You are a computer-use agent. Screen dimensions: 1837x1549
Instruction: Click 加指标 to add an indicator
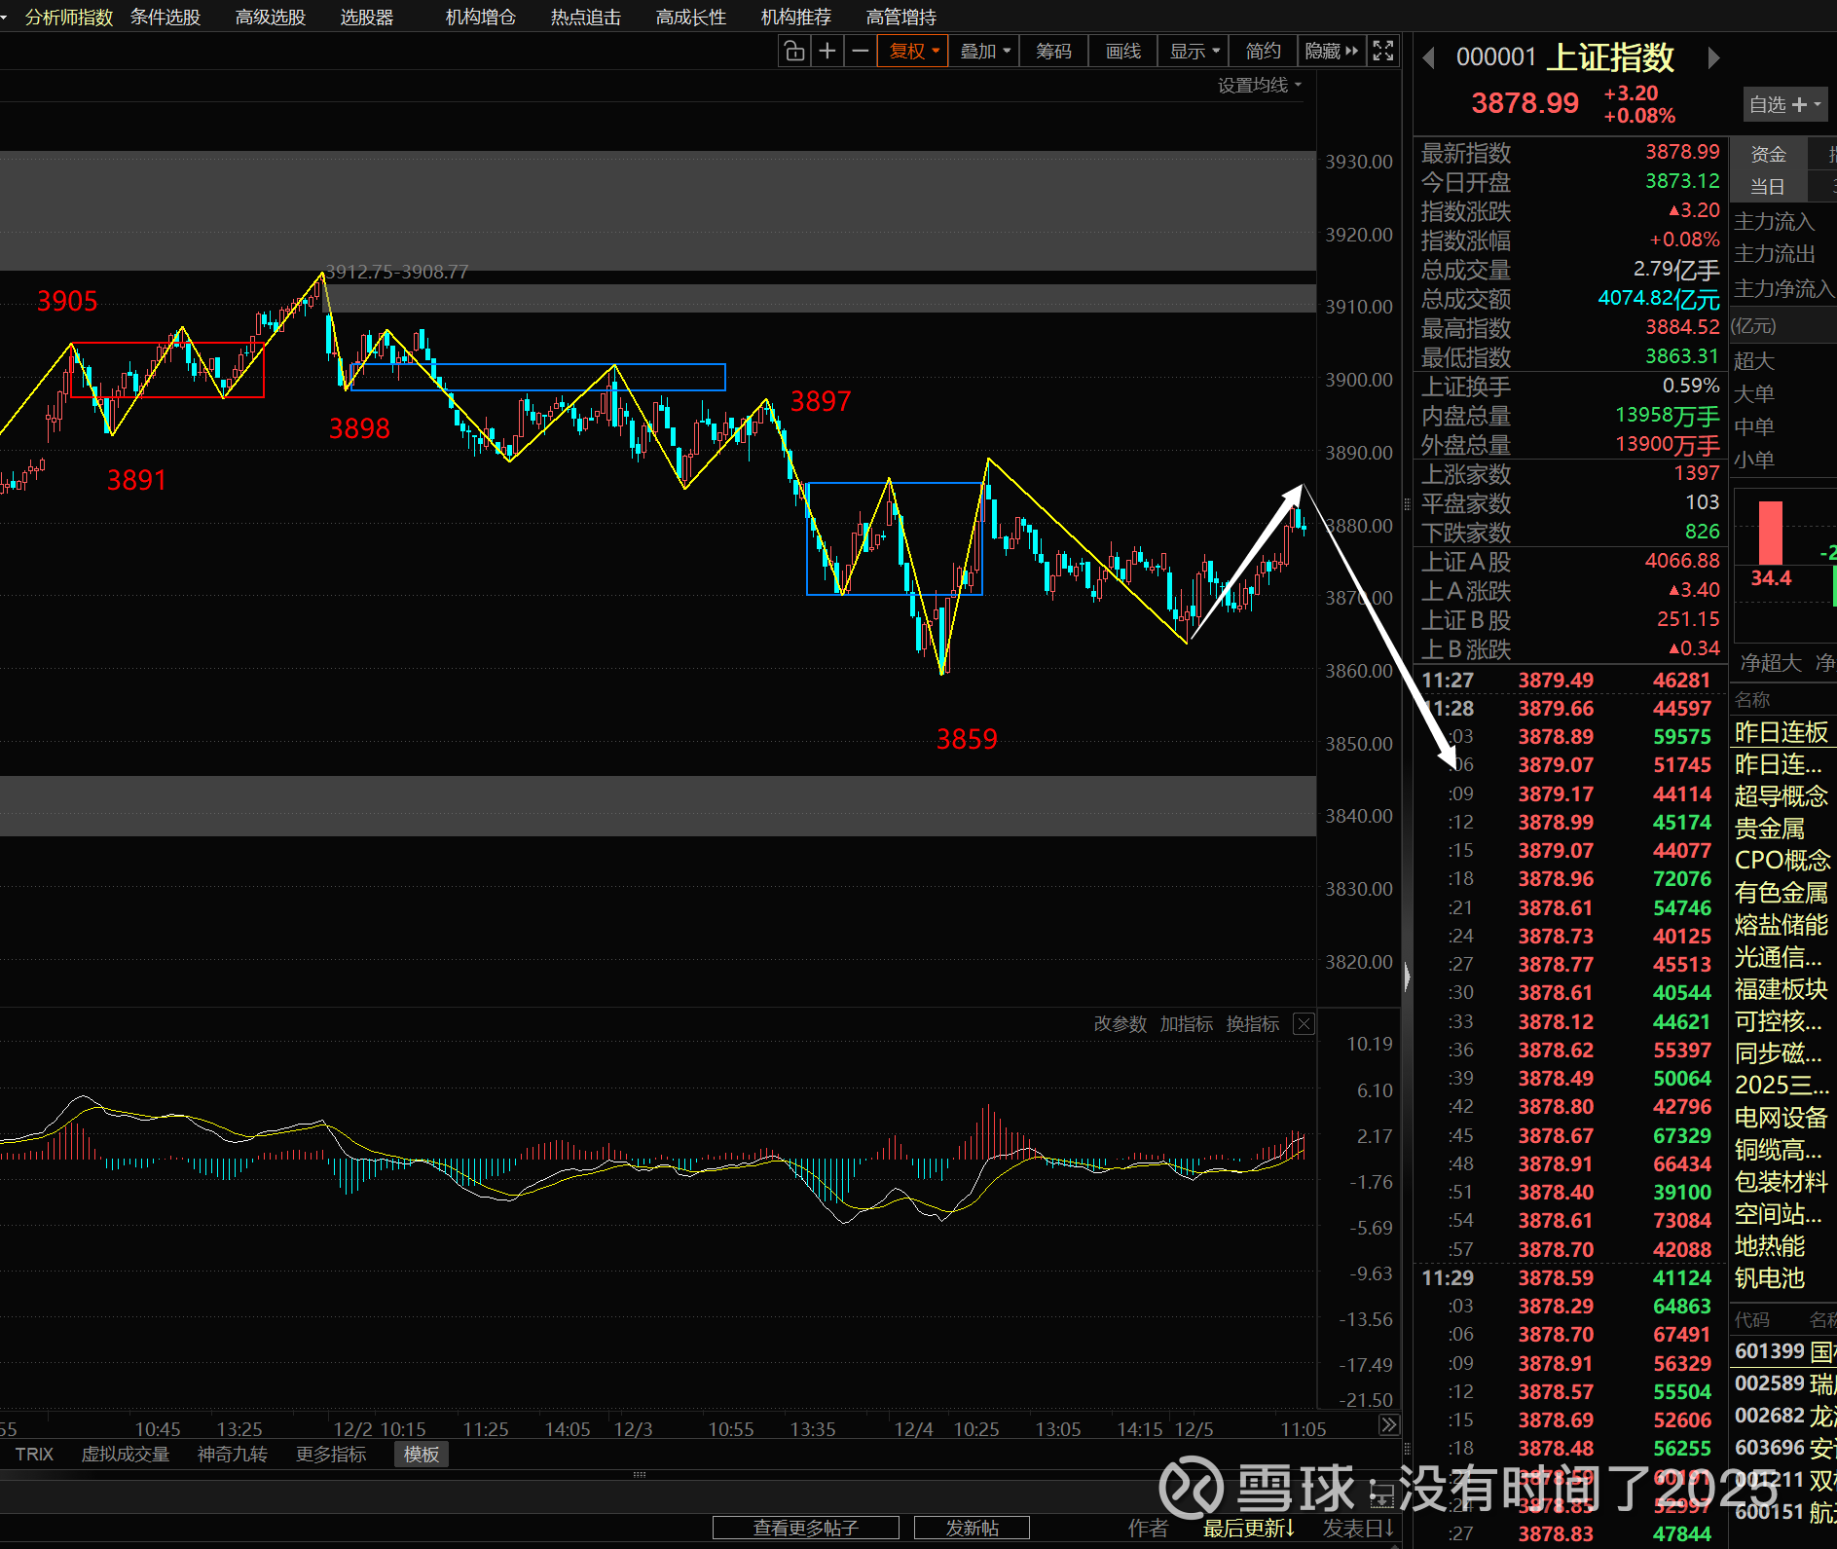(1187, 1023)
